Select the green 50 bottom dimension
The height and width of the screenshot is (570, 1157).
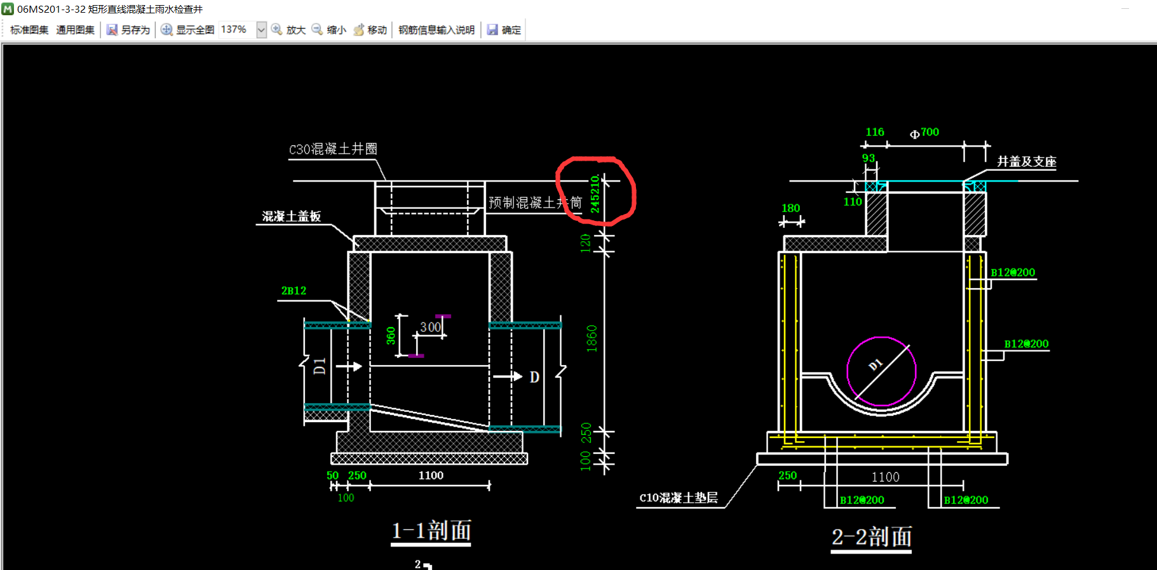pyautogui.click(x=333, y=475)
